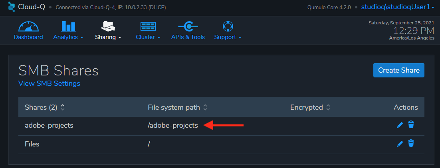The image size is (440, 168).
Task: Open the studioq\studioqUser1 account menu
Action: [x=398, y=7]
